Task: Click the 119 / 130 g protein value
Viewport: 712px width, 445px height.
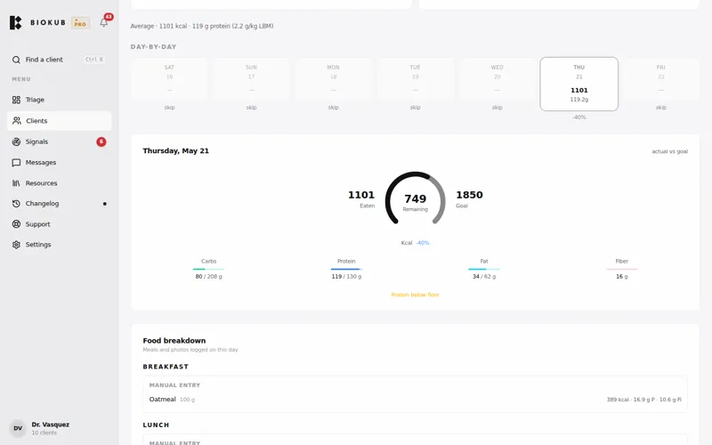Action: point(346,277)
